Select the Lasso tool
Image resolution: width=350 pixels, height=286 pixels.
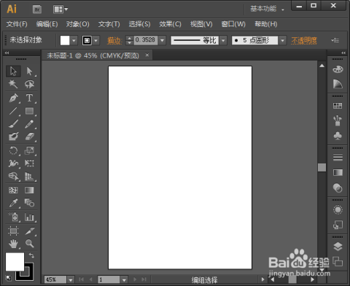29,84
